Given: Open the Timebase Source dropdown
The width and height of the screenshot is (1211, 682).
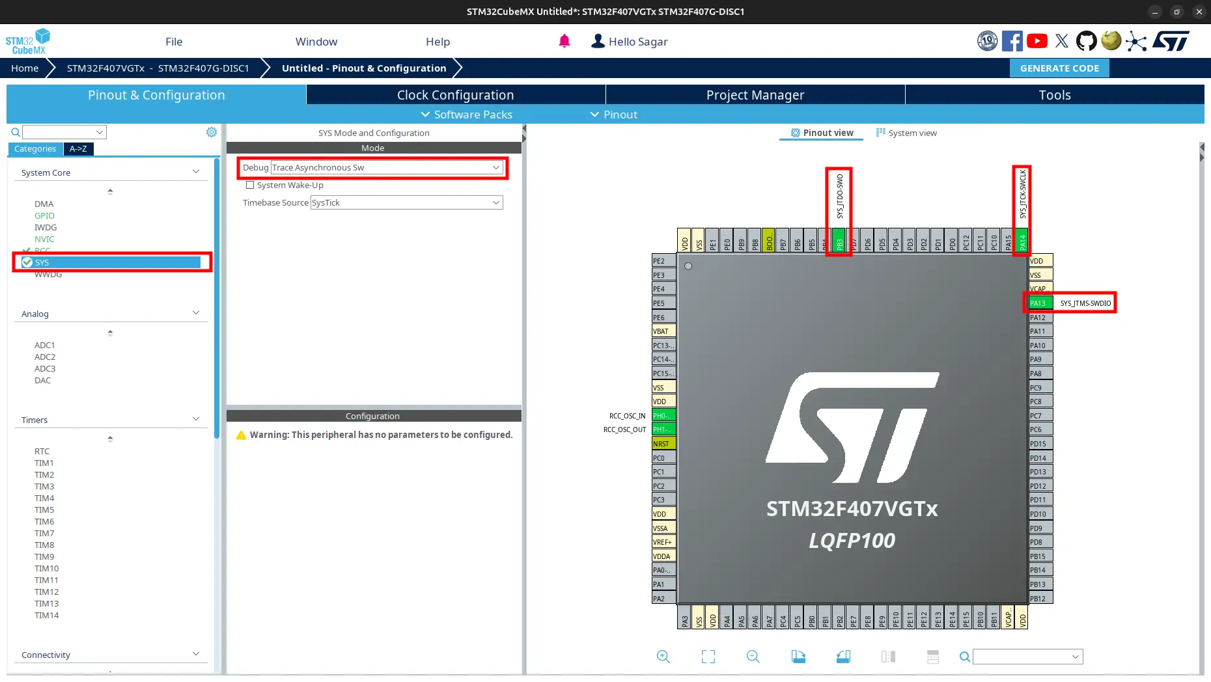Looking at the screenshot, I should 406,202.
